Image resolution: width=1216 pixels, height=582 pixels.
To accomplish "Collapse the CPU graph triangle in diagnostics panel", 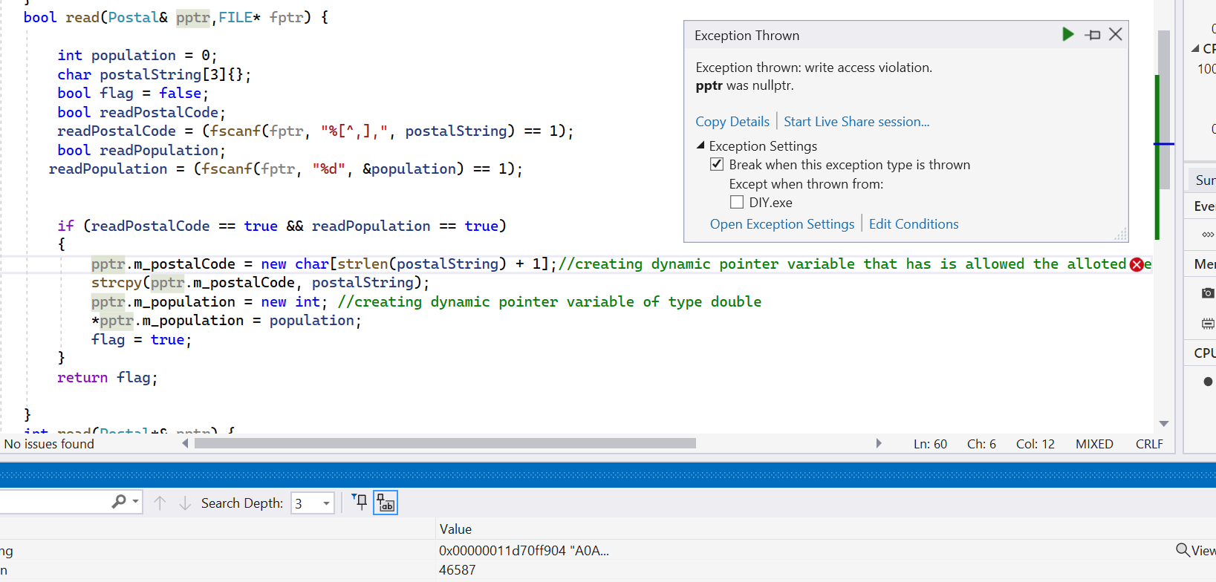I will [1195, 49].
